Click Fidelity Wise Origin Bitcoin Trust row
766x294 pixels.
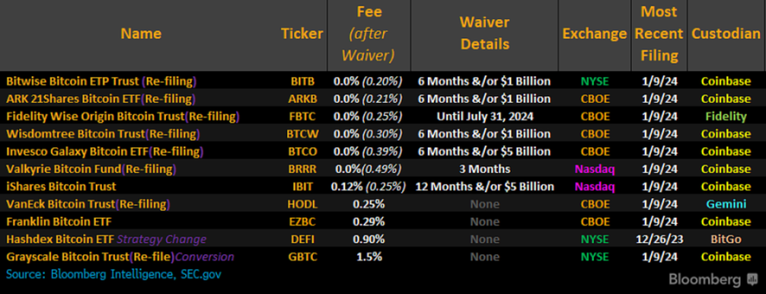[383, 116]
